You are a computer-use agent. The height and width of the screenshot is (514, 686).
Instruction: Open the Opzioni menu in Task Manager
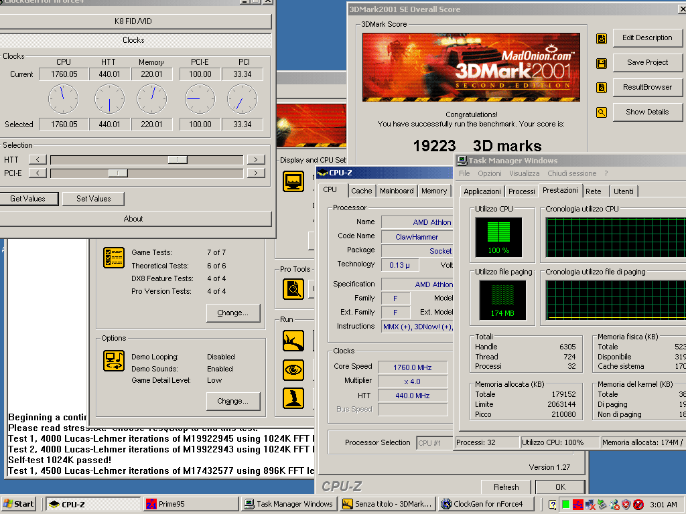tap(490, 173)
